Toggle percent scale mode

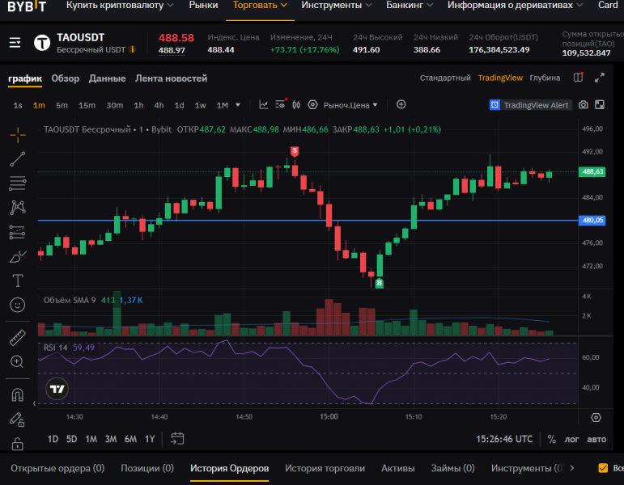pyautogui.click(x=552, y=439)
